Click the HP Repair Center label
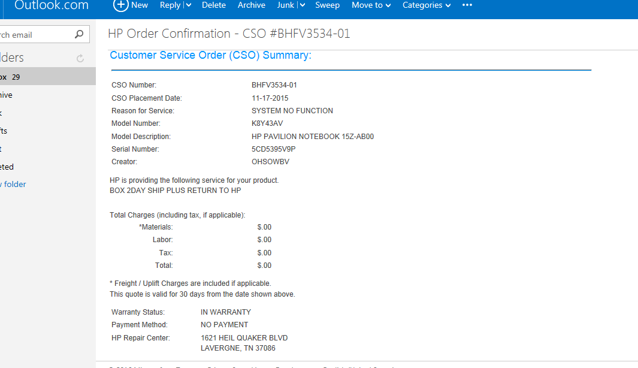This screenshot has width=638, height=368. click(x=140, y=338)
